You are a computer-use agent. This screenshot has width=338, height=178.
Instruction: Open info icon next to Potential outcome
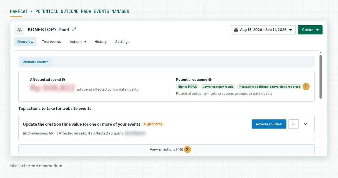(x=210, y=80)
